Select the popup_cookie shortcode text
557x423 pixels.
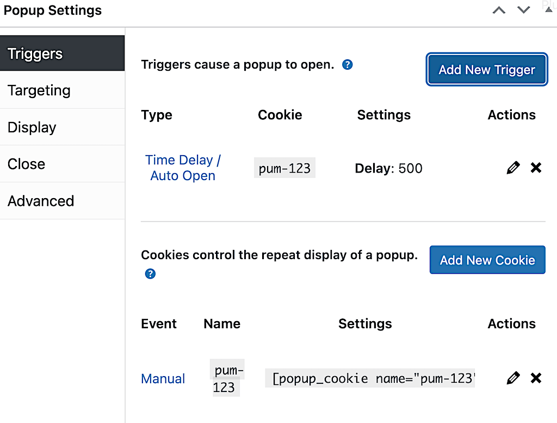click(370, 378)
